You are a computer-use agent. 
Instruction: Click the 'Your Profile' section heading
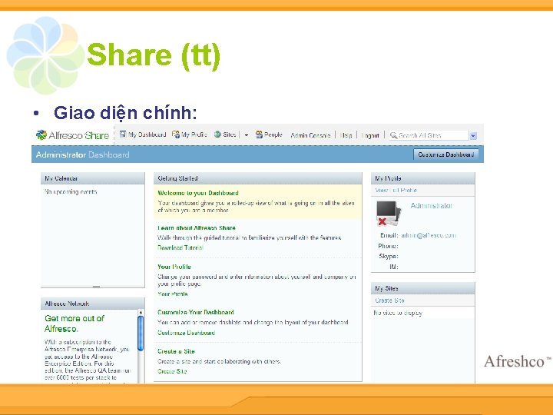[174, 267]
